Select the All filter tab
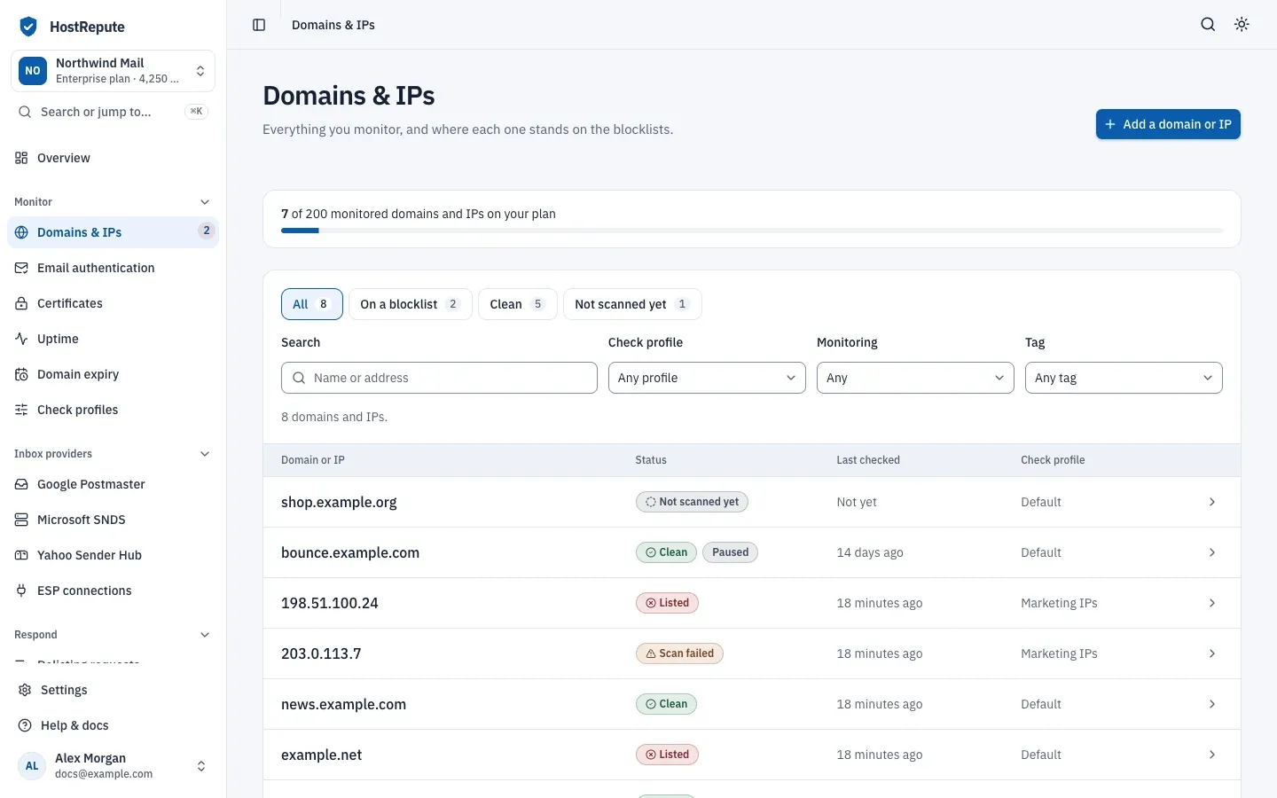 (312, 304)
